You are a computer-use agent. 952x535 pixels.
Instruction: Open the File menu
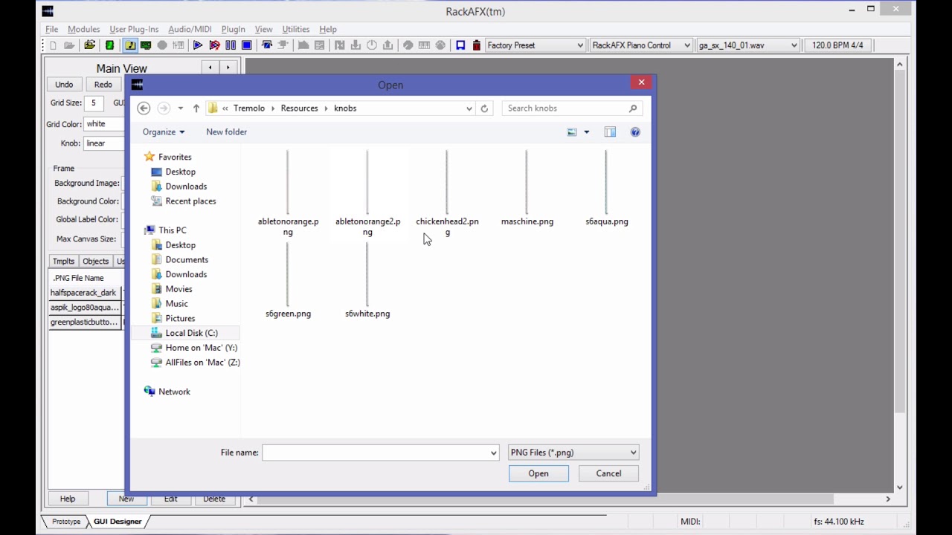tap(52, 29)
